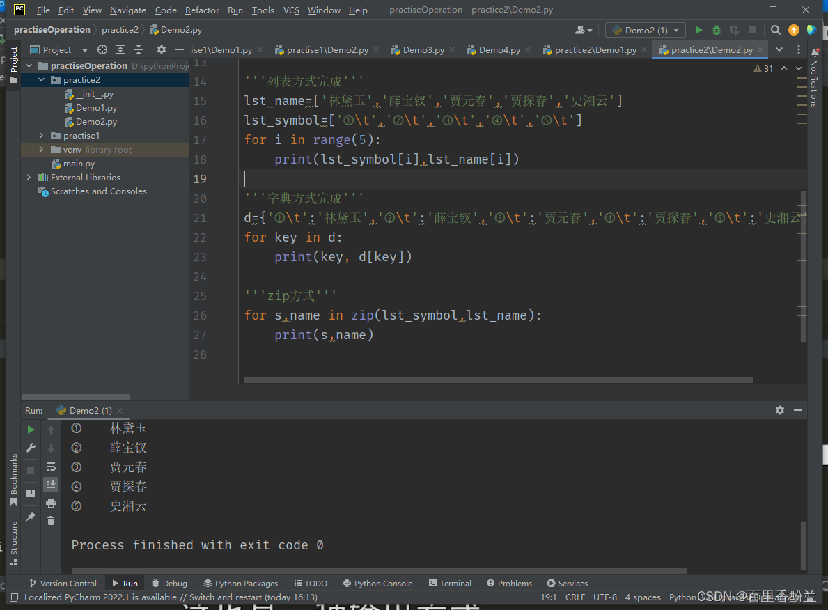The width and height of the screenshot is (828, 610).
Task: Collapse the practiseOperation root folder
Action: (x=29, y=66)
